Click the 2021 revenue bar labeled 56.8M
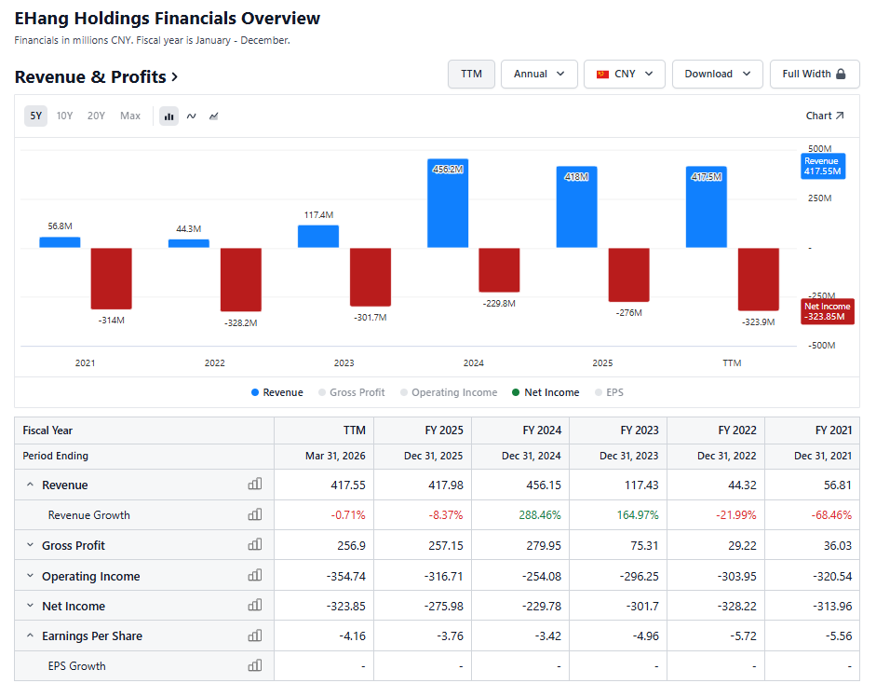876x697 pixels. click(60, 242)
